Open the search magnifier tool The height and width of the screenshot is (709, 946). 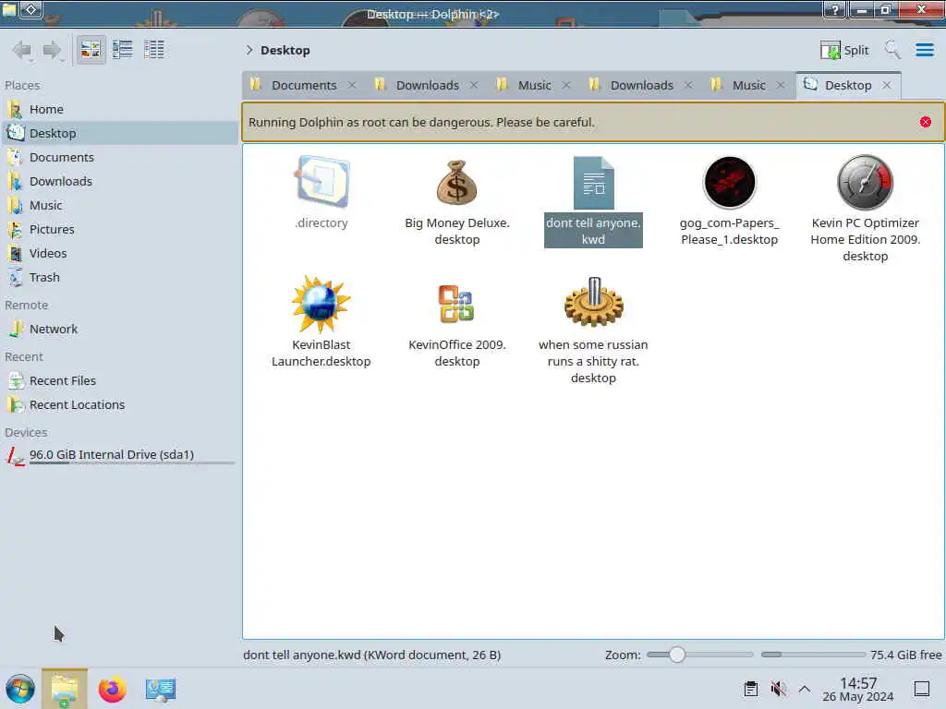(x=891, y=50)
